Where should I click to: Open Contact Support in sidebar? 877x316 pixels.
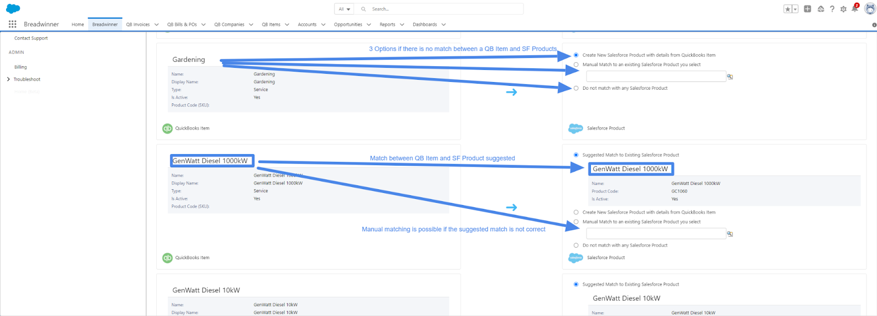tap(31, 38)
